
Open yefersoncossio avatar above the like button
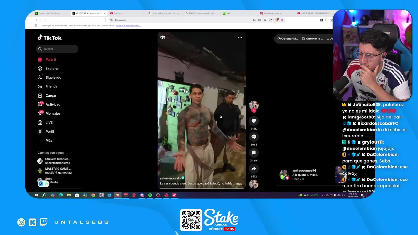tap(254, 105)
